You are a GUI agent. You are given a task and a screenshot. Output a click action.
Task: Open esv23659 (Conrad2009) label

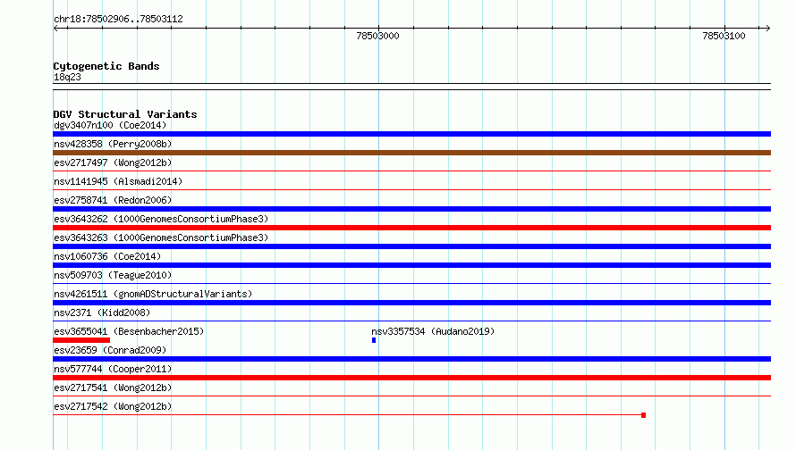pyautogui.click(x=110, y=350)
